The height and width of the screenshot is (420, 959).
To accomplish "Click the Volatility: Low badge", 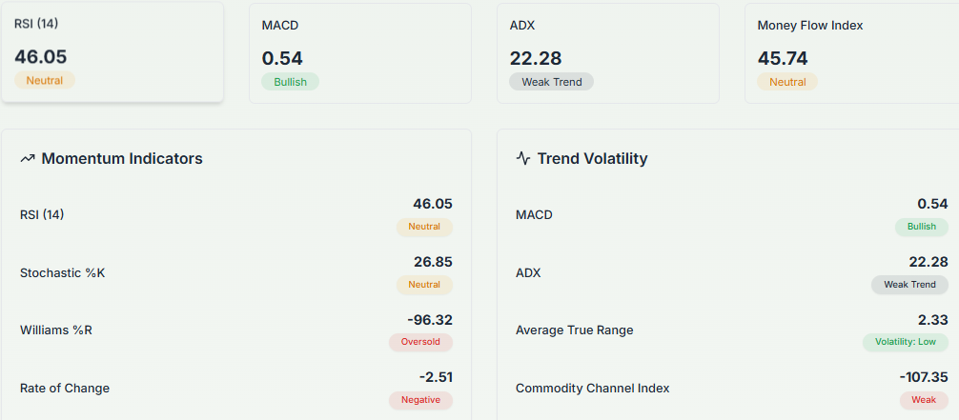I will (x=906, y=342).
